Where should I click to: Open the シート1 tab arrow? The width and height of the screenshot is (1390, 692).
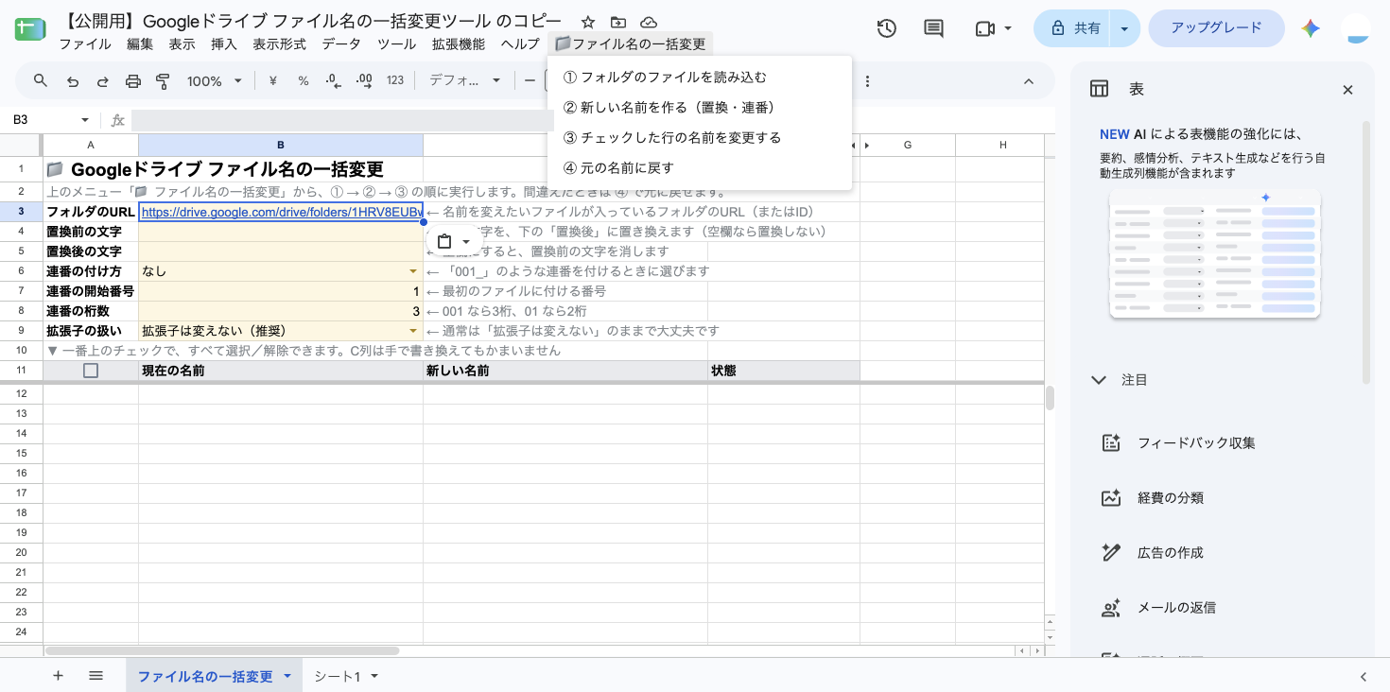pos(374,677)
